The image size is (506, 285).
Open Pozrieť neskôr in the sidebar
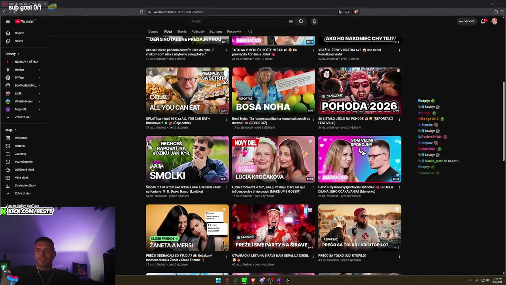24,162
